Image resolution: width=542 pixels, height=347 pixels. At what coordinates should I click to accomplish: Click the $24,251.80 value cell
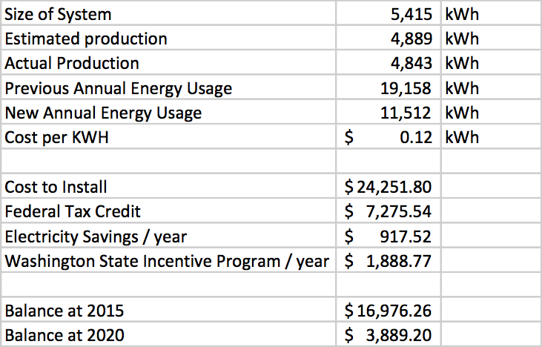pyautogui.click(x=389, y=186)
